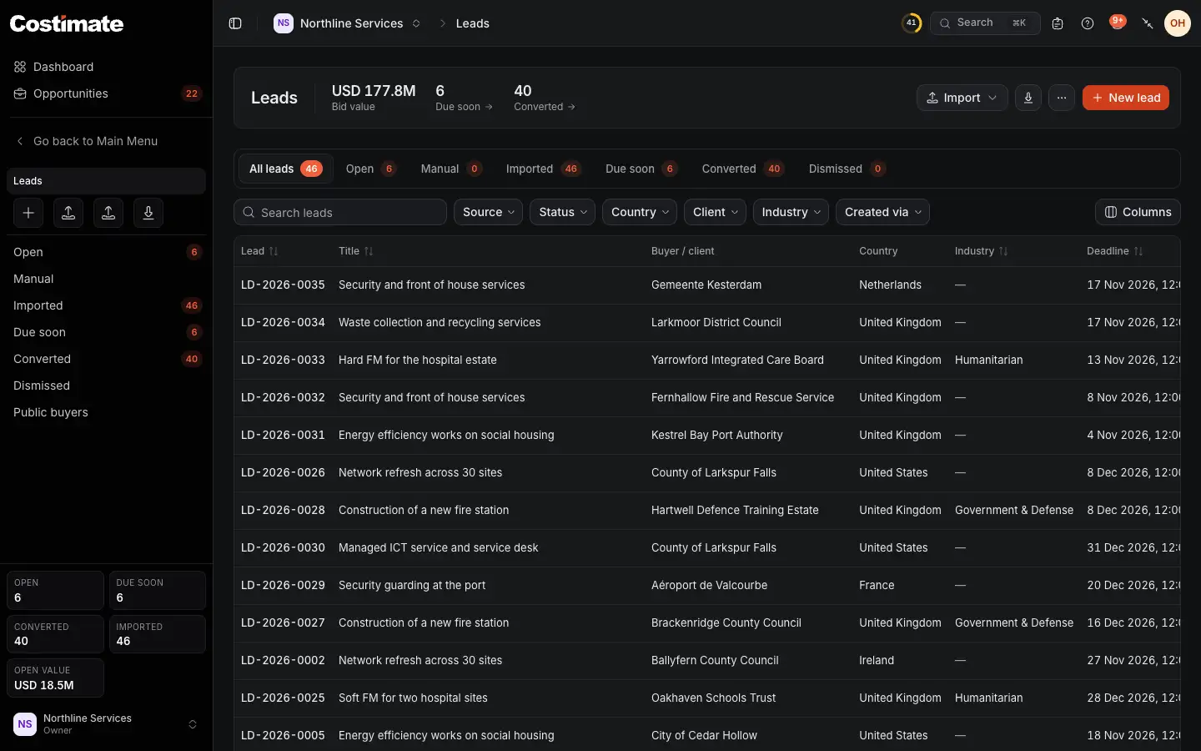Expand the Country filter dropdown
This screenshot has height=751, width=1201.
point(640,212)
